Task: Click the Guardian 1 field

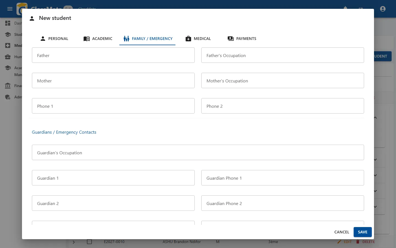Action: [x=113, y=178]
